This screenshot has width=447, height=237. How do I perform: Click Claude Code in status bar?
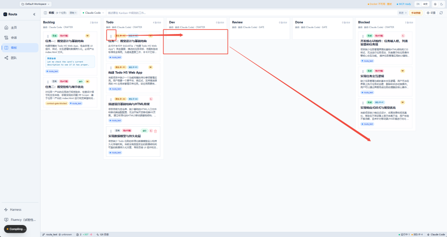(436, 235)
